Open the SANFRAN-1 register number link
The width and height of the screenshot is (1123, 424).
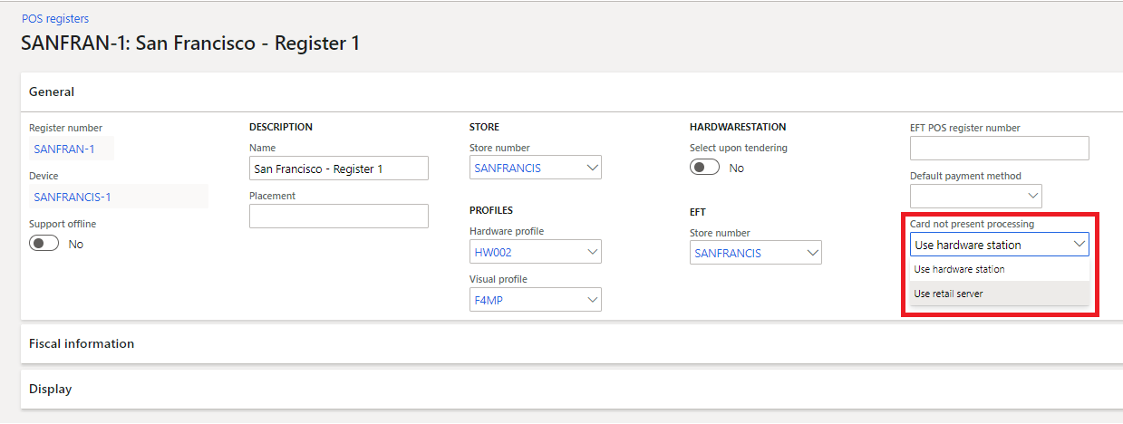pyautogui.click(x=64, y=149)
